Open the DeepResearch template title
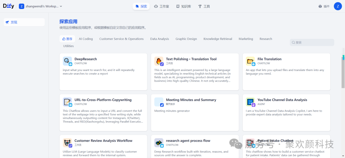345x158 pixels. coord(86,59)
